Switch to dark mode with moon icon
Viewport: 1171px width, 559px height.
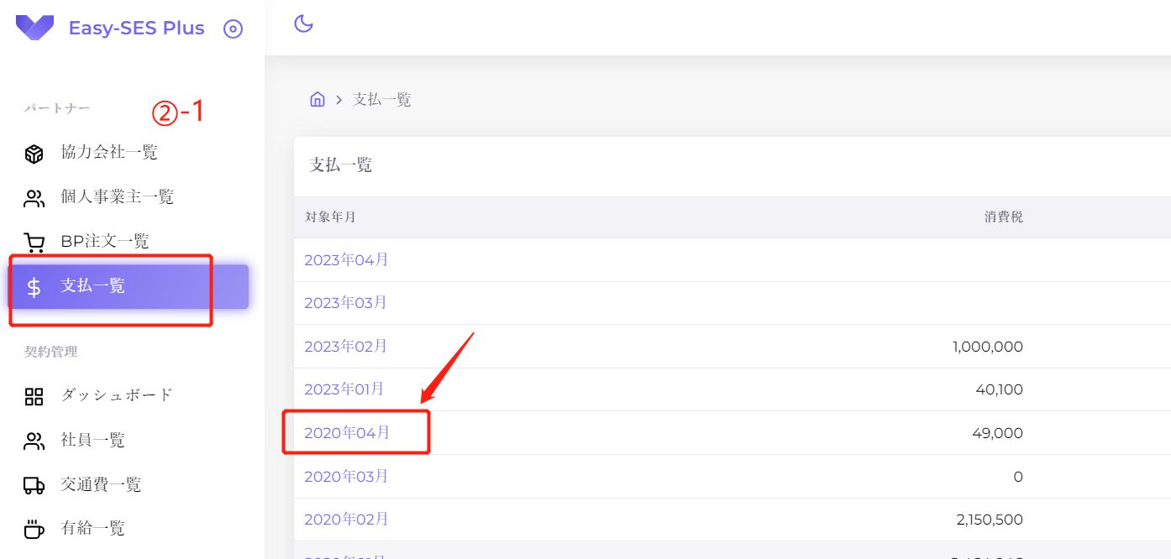303,24
